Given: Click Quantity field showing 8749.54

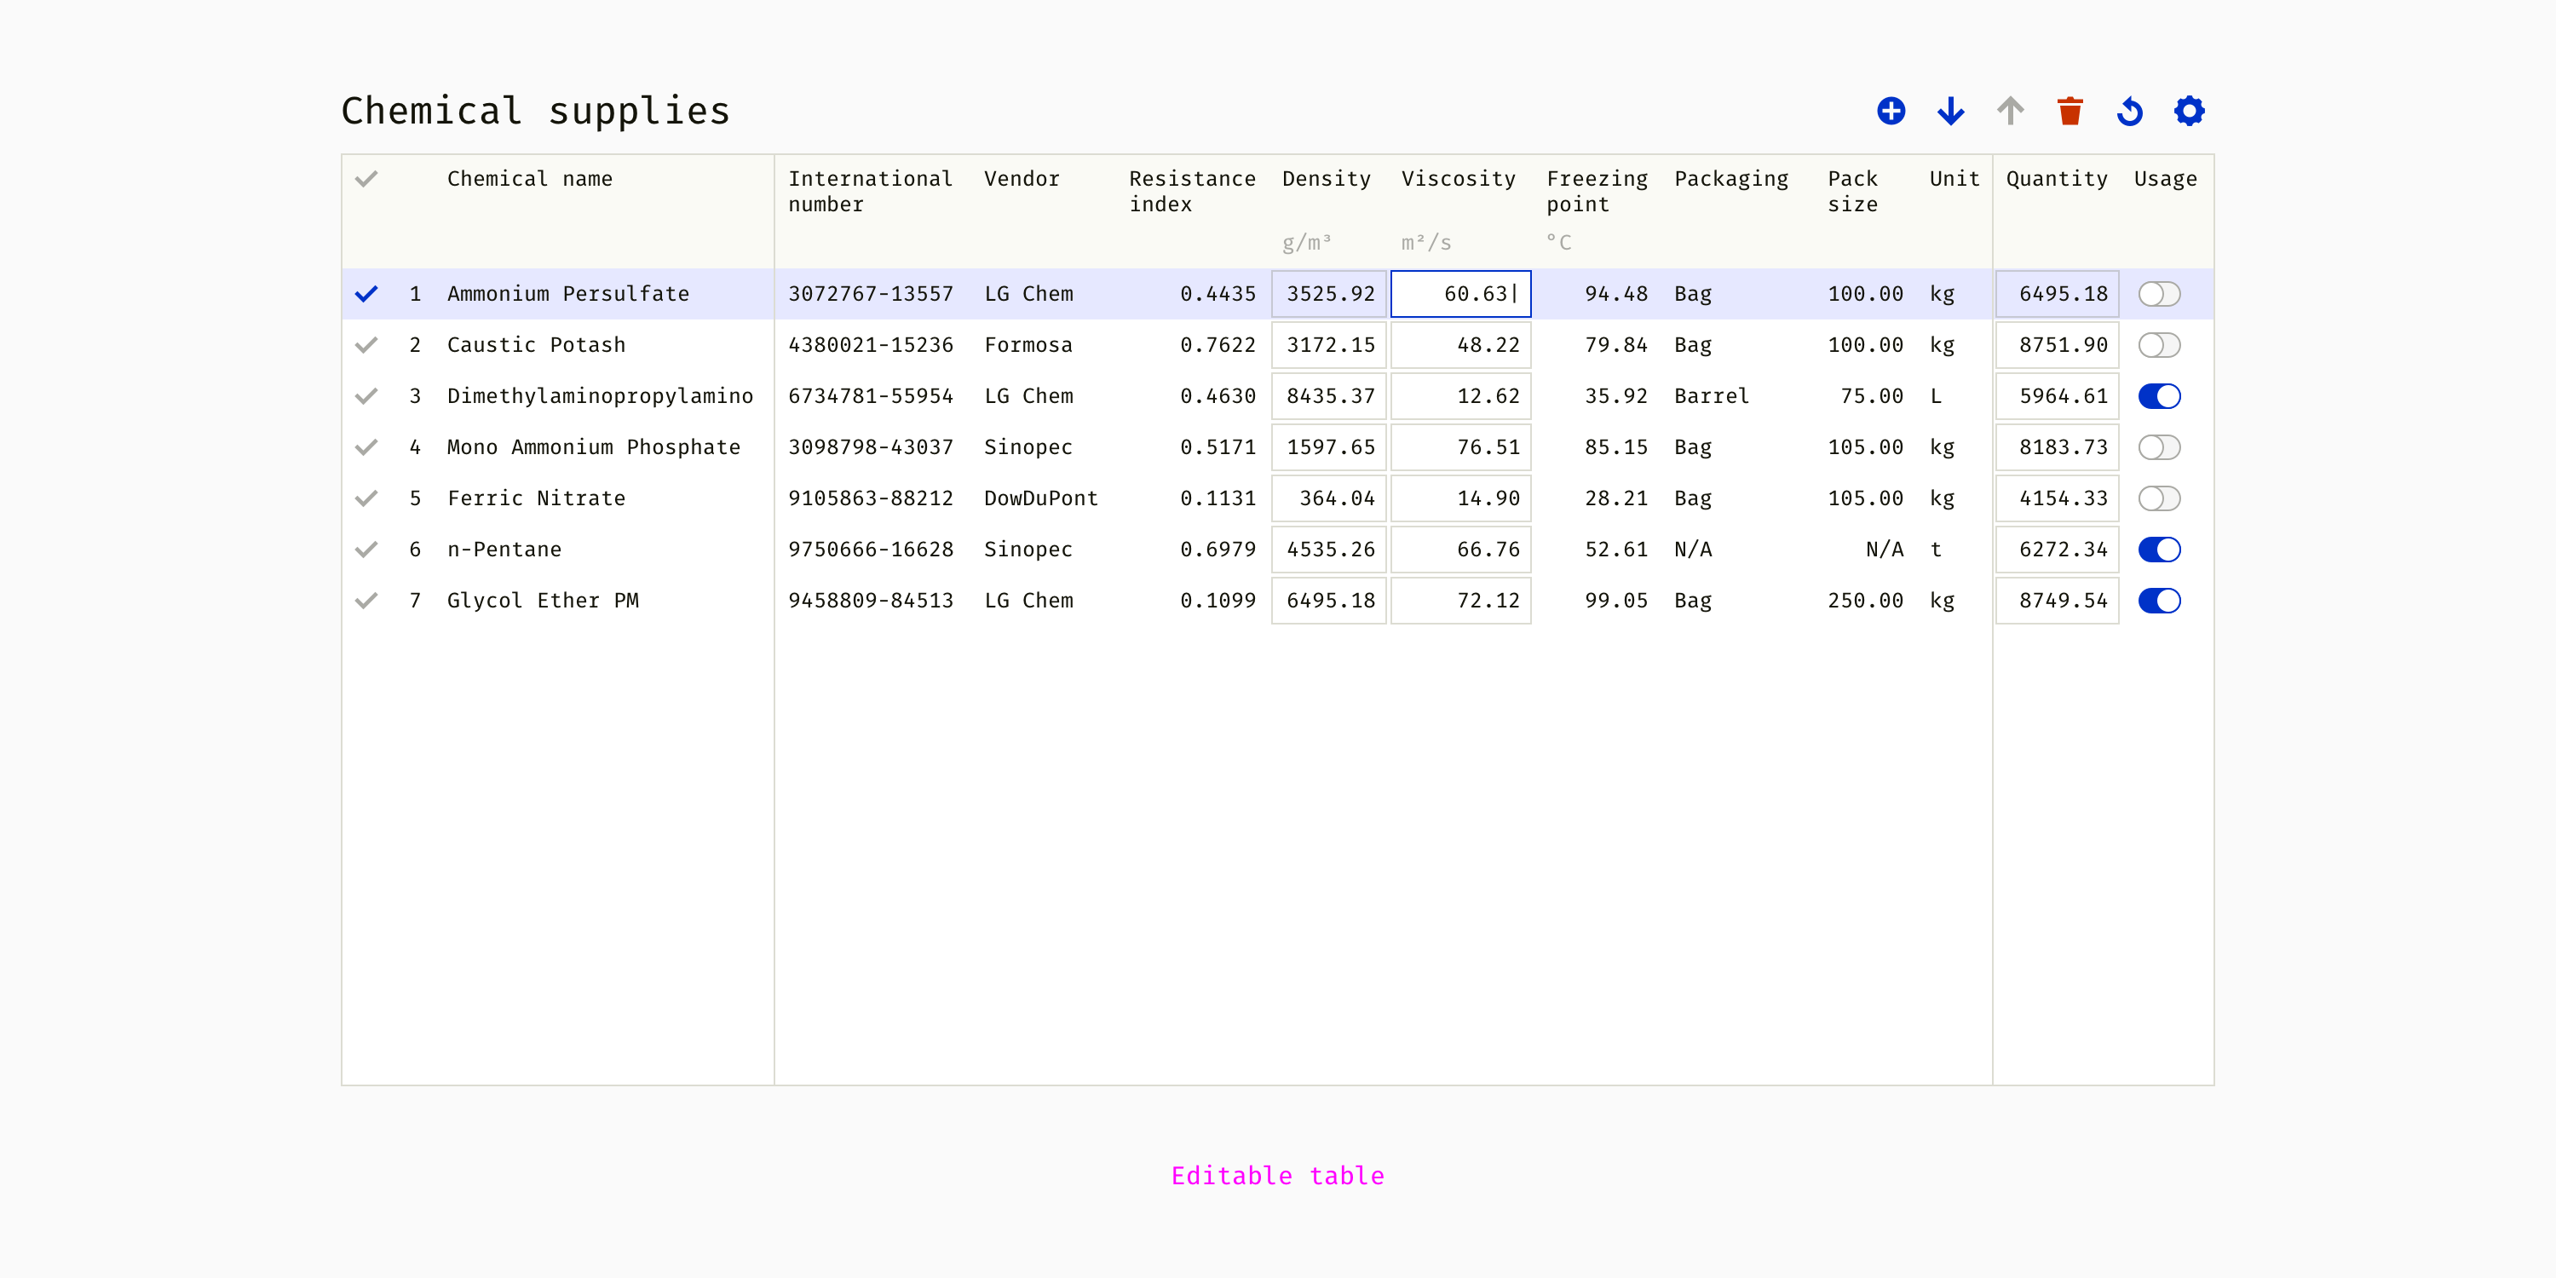Looking at the screenshot, I should point(2057,601).
